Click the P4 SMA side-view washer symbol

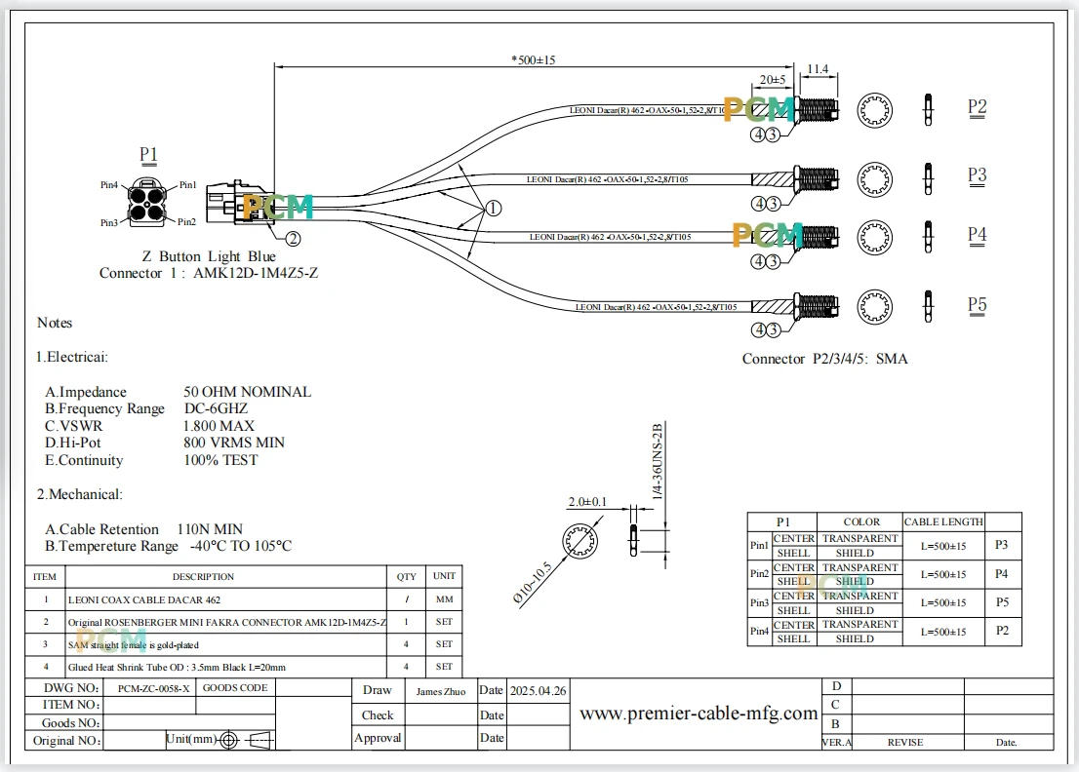(x=929, y=237)
